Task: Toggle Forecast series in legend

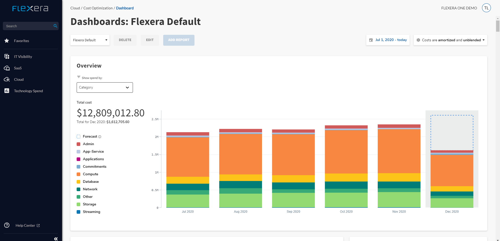Action: coord(90,137)
